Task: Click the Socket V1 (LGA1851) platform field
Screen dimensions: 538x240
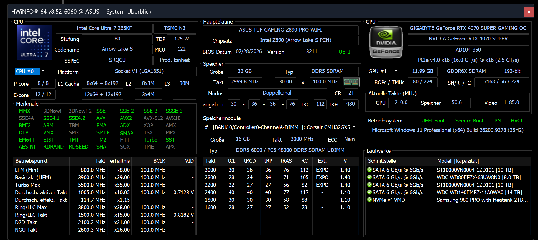Action: (139, 71)
